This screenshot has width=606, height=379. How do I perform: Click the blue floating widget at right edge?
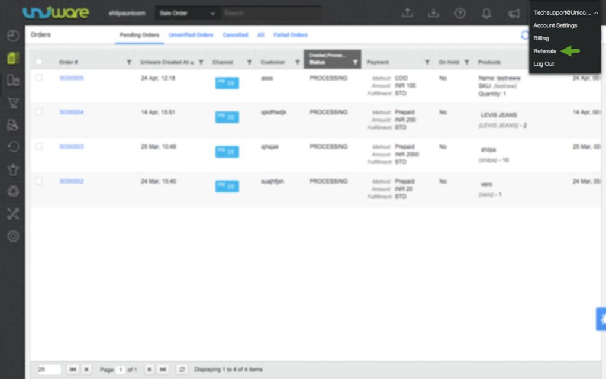601,319
